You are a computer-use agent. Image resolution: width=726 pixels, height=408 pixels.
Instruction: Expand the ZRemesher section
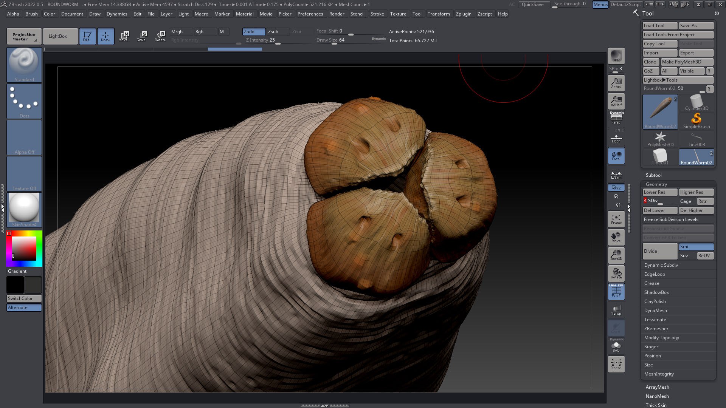pyautogui.click(x=656, y=329)
